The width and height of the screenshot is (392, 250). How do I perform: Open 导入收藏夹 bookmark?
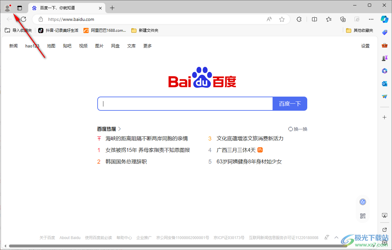tap(18, 30)
